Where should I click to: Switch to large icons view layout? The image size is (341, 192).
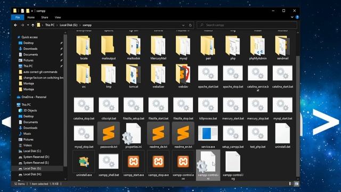click(296, 184)
